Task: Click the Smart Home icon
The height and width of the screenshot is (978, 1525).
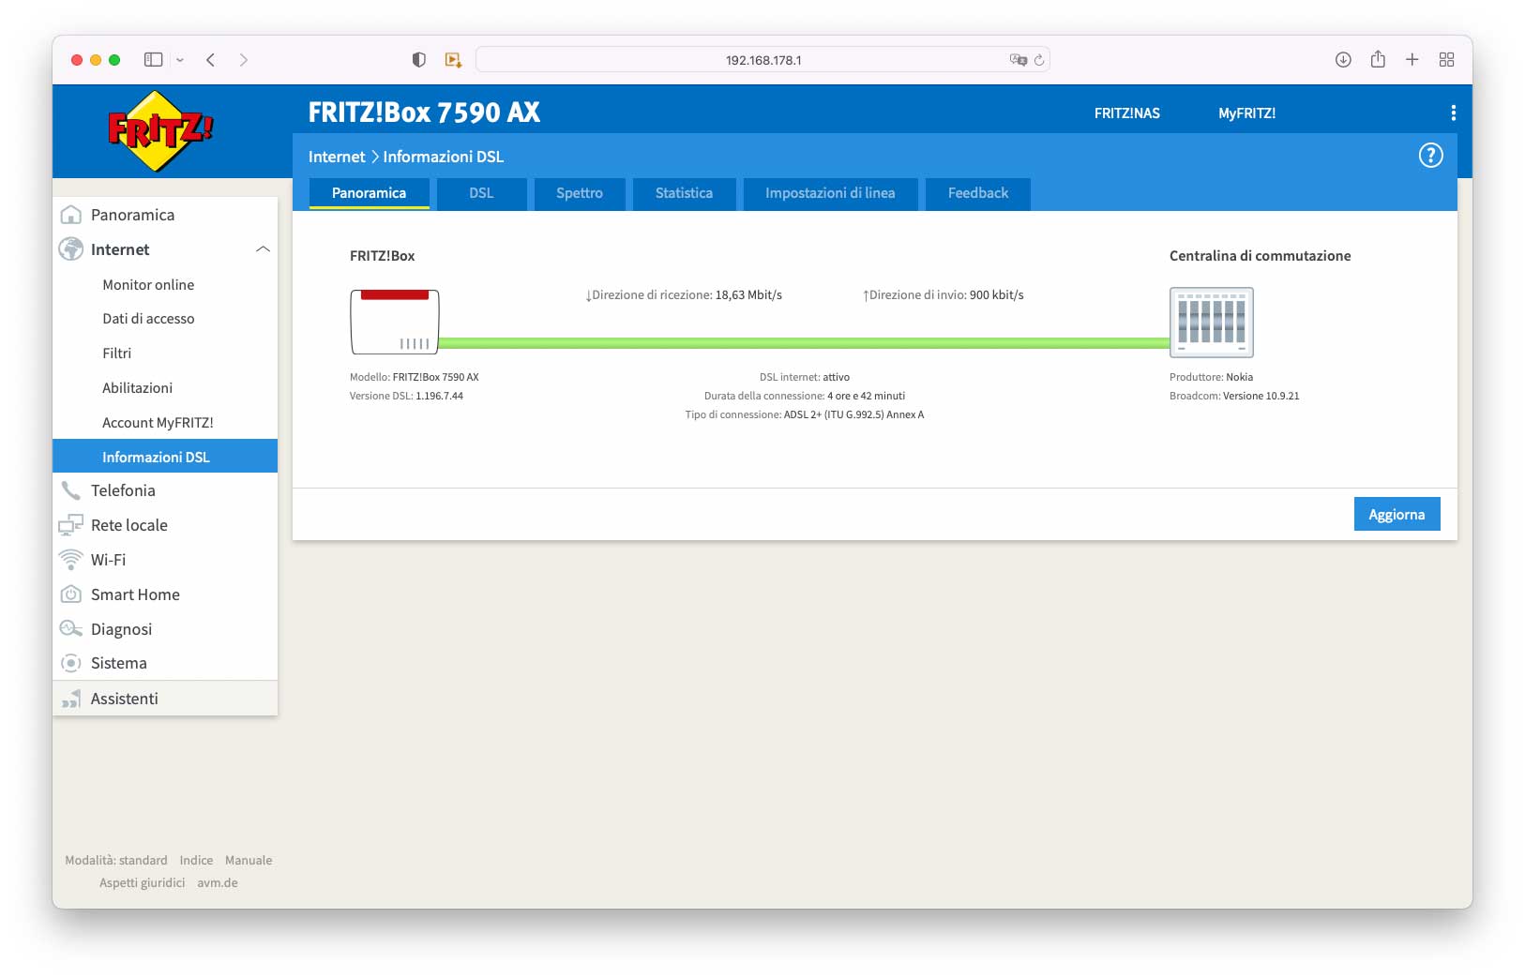Action: 70,594
